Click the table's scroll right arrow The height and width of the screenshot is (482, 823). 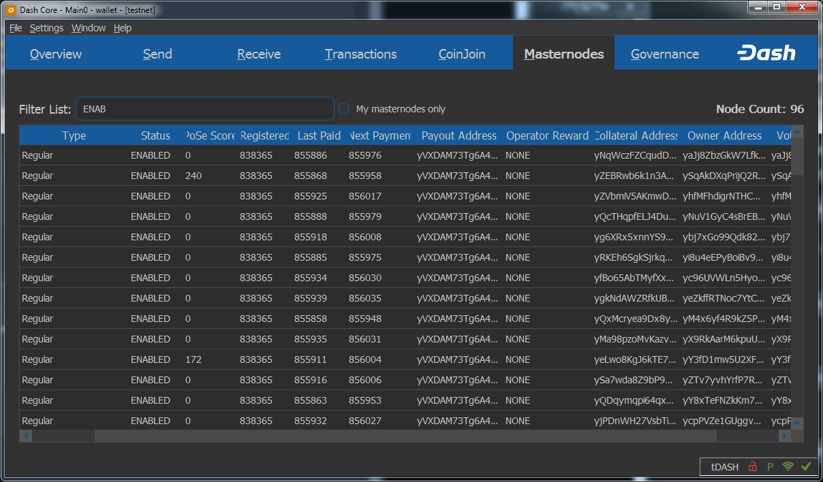786,435
